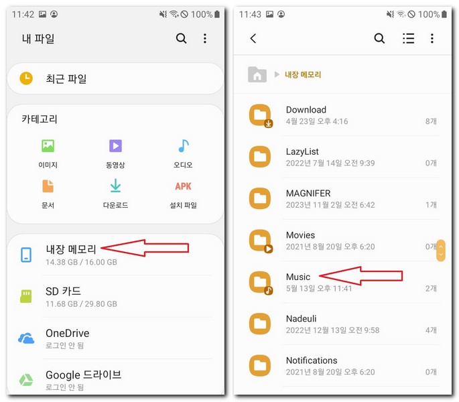Screen dimensions: 459x402
Task: Open the 최근 파일 recent files card
Action: pos(115,78)
